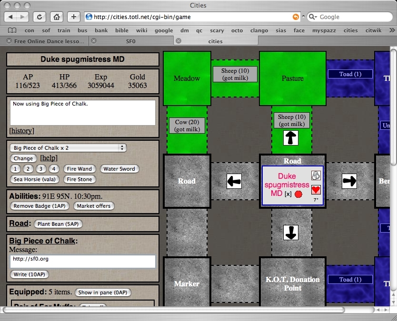Toggle the [x] marker next to MD
The width and height of the screenshot is (397, 321).
tap(288, 194)
